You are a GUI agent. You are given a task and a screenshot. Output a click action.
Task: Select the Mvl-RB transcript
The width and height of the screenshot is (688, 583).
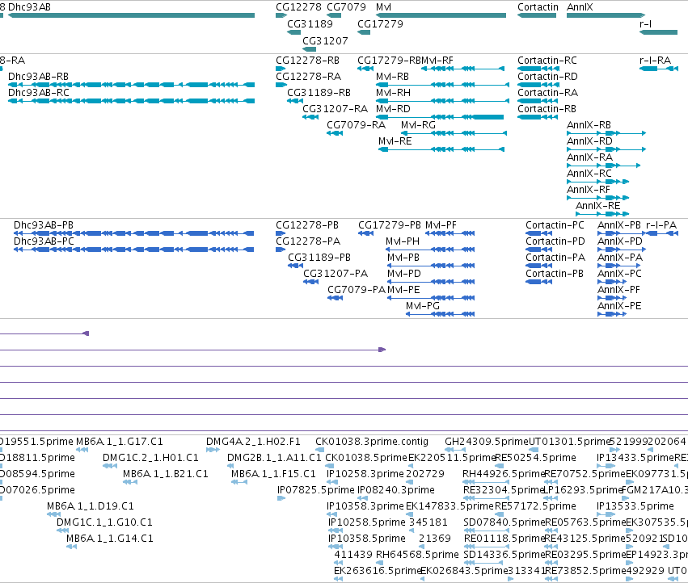pos(443,85)
